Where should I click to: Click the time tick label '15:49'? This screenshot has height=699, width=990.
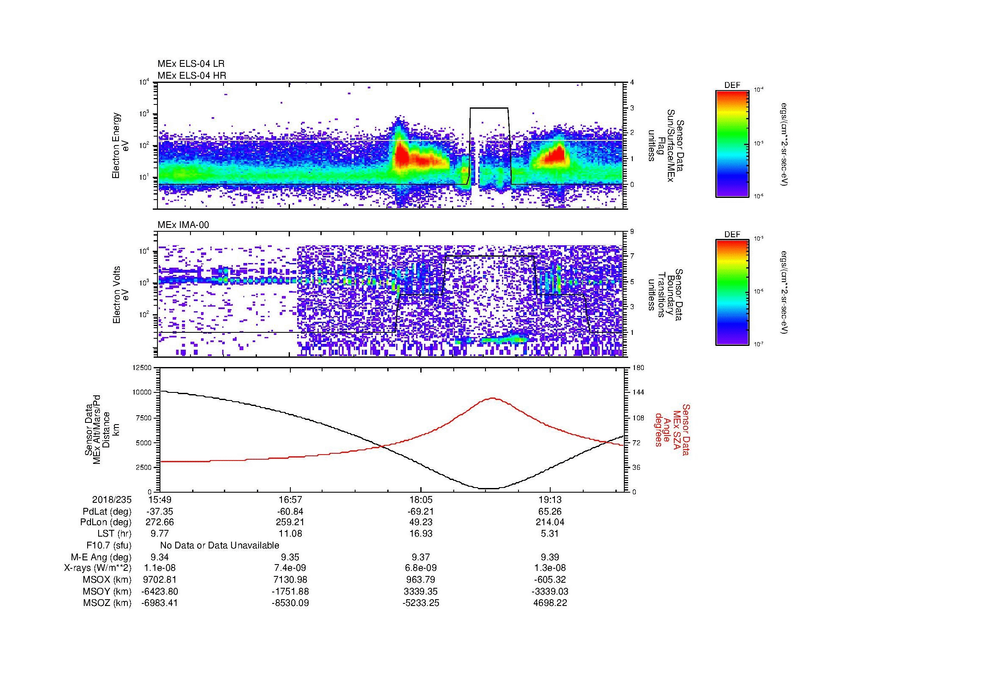pos(160,500)
